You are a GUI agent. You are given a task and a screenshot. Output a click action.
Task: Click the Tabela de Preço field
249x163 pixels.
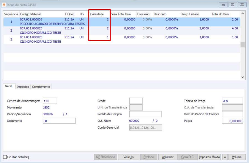click(x=233, y=101)
